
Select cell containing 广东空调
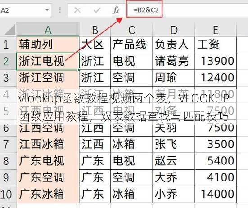[48, 178]
